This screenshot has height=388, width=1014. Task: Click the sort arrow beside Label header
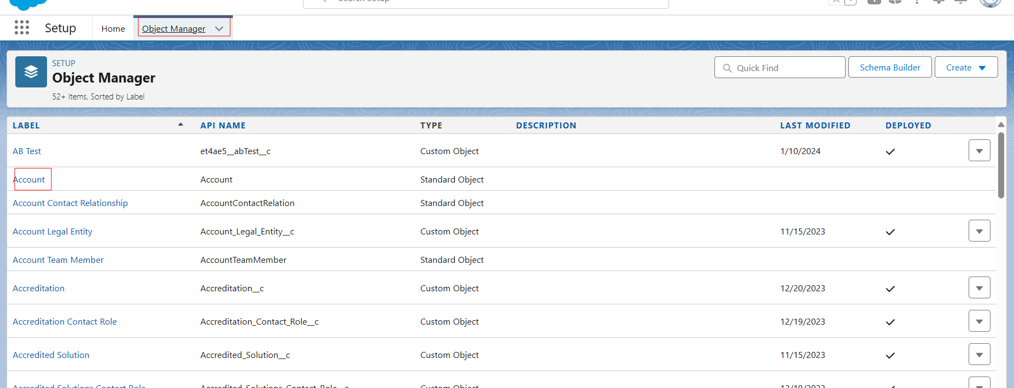pyautogui.click(x=180, y=125)
